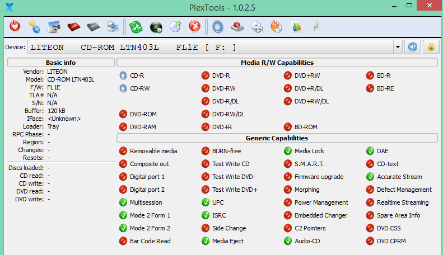Click the green refresh arrows icon
This screenshot has width=443, height=255.
(x=136, y=27)
